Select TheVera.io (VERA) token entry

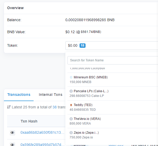click(x=113, y=121)
